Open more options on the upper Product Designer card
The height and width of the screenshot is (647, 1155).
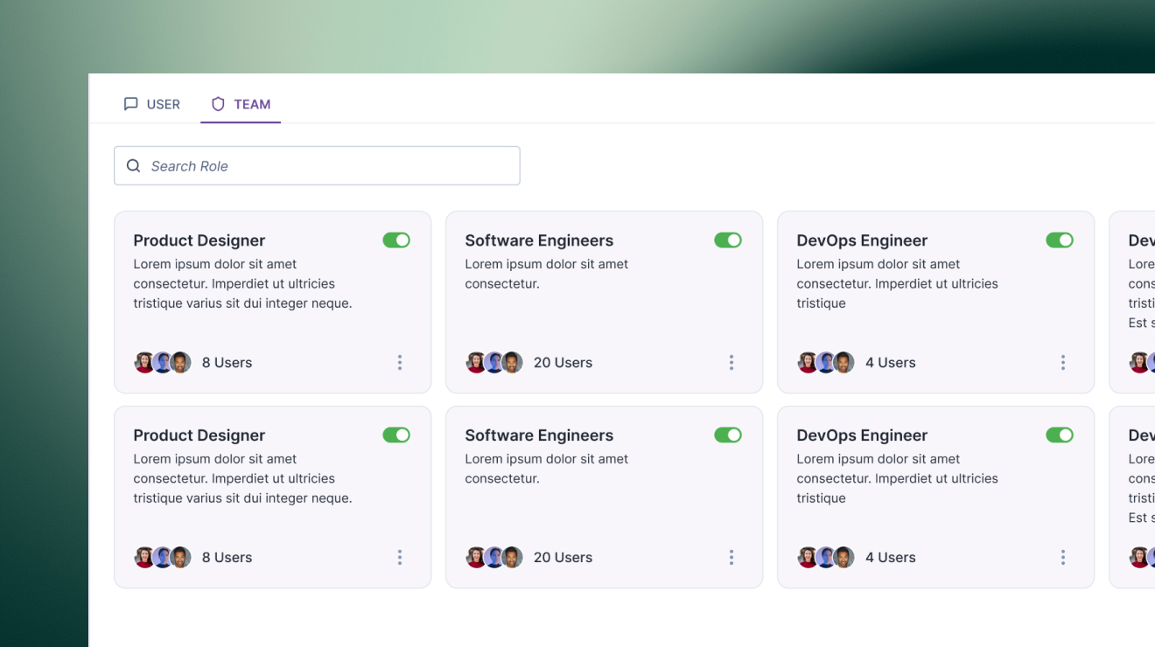400,362
